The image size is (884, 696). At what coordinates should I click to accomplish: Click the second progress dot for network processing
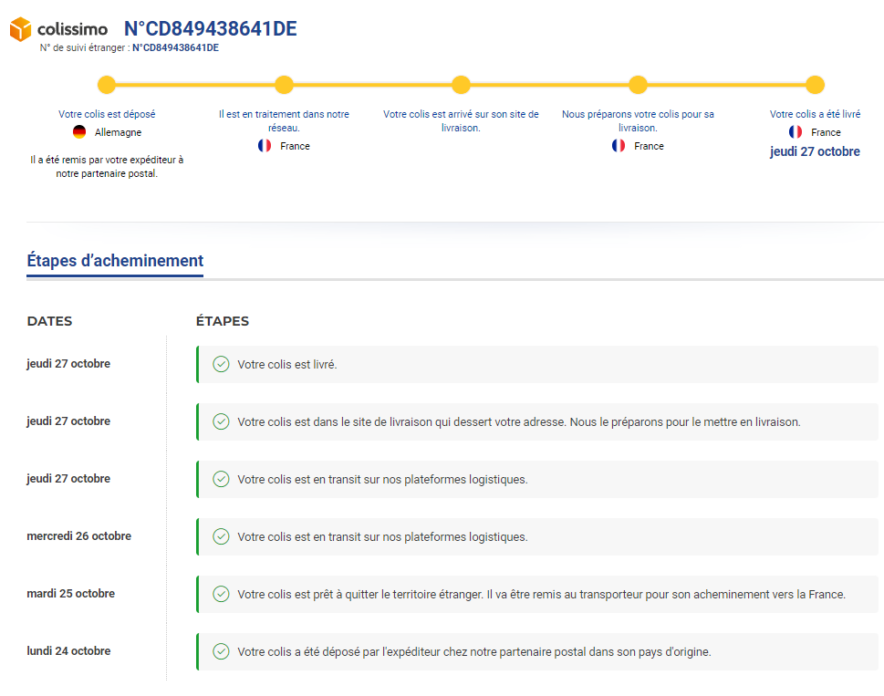tap(284, 85)
